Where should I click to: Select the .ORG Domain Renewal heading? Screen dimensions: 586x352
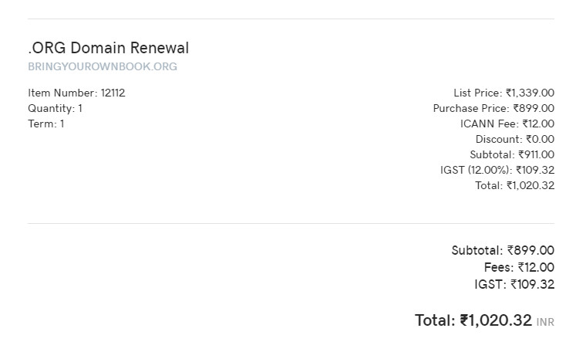(109, 48)
